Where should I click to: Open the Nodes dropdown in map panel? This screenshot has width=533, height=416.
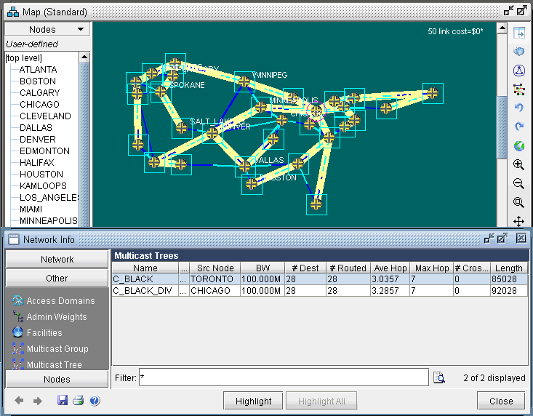48,30
